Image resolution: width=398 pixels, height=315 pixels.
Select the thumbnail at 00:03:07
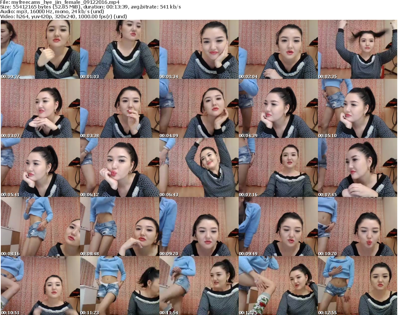[40, 108]
